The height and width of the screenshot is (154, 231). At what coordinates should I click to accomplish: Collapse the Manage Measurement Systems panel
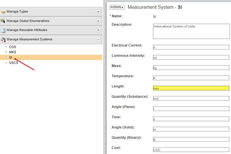point(98,40)
